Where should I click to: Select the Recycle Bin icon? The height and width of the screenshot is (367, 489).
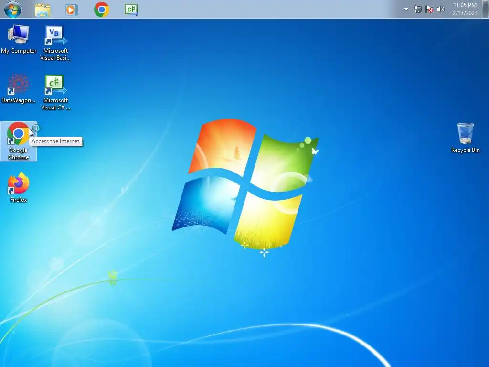coord(465,138)
